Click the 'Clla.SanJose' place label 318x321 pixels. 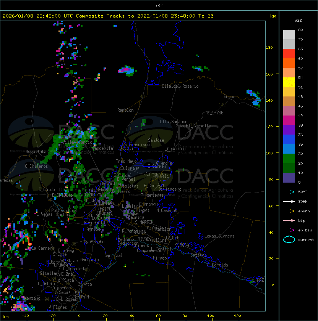tap(174, 122)
